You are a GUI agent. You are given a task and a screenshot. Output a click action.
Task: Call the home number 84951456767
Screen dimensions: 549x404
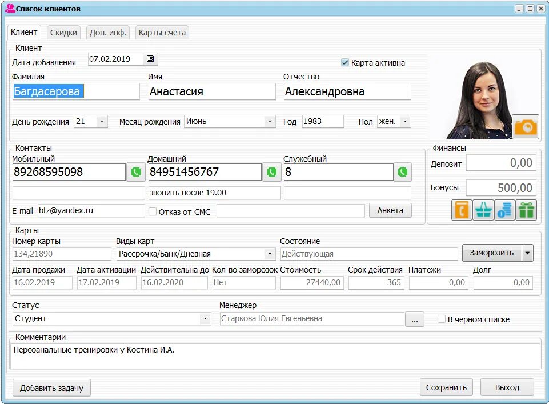(x=272, y=172)
